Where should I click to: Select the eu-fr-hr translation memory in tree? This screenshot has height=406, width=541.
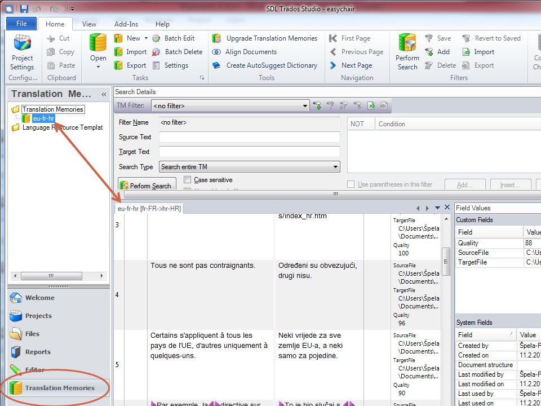pos(43,118)
